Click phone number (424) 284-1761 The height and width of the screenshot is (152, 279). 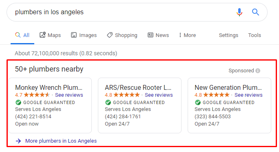tap(123, 117)
